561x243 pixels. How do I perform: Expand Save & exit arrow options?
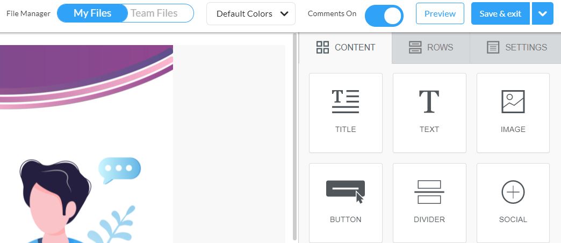542,13
